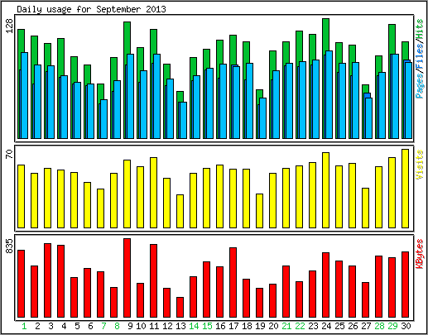Screen dimensions: 428x335
Task: Click the day 22 green axis label
Action: [x=300, y=327]
